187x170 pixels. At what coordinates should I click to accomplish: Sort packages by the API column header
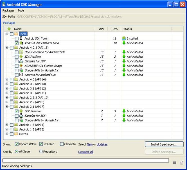coord(102,29)
